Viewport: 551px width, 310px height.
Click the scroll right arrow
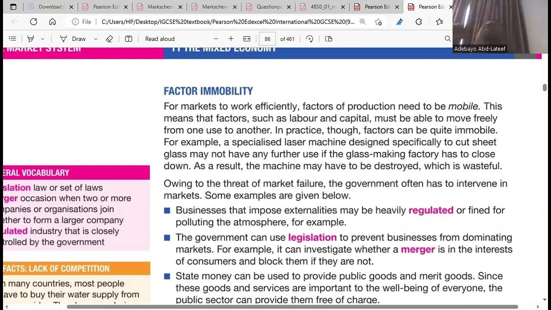pyautogui.click(x=538, y=307)
